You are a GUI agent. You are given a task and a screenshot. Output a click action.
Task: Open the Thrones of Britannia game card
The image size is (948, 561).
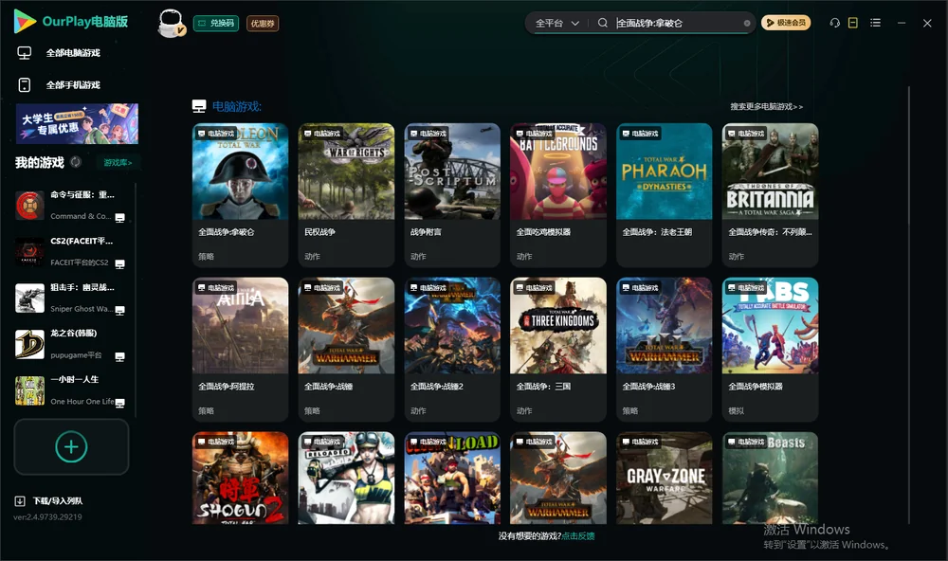pos(770,195)
